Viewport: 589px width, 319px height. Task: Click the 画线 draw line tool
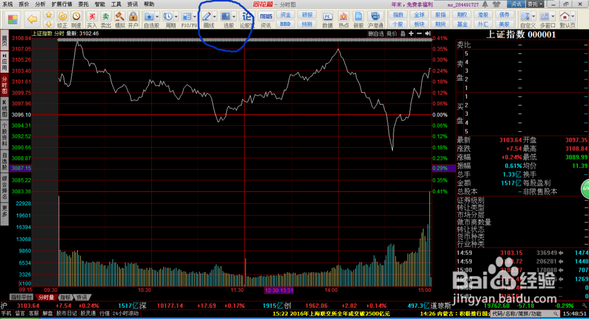209,19
